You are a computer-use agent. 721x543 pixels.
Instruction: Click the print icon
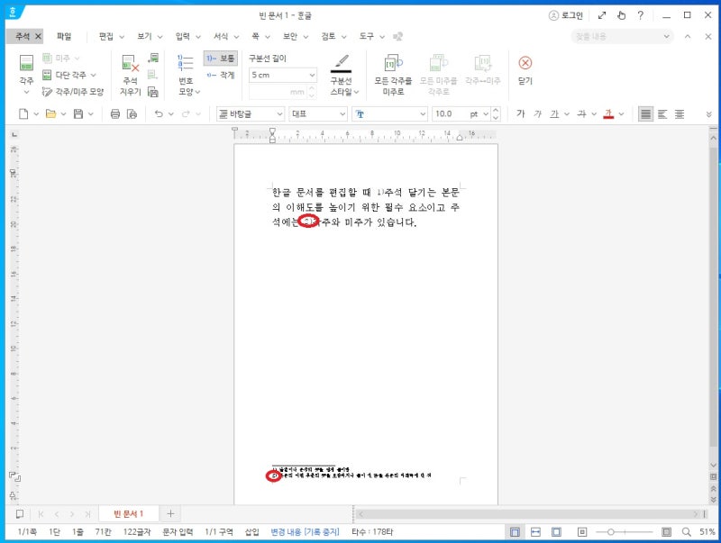click(x=115, y=114)
